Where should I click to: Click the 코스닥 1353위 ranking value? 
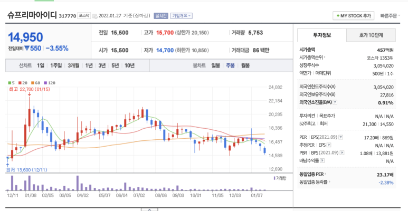(x=380, y=58)
